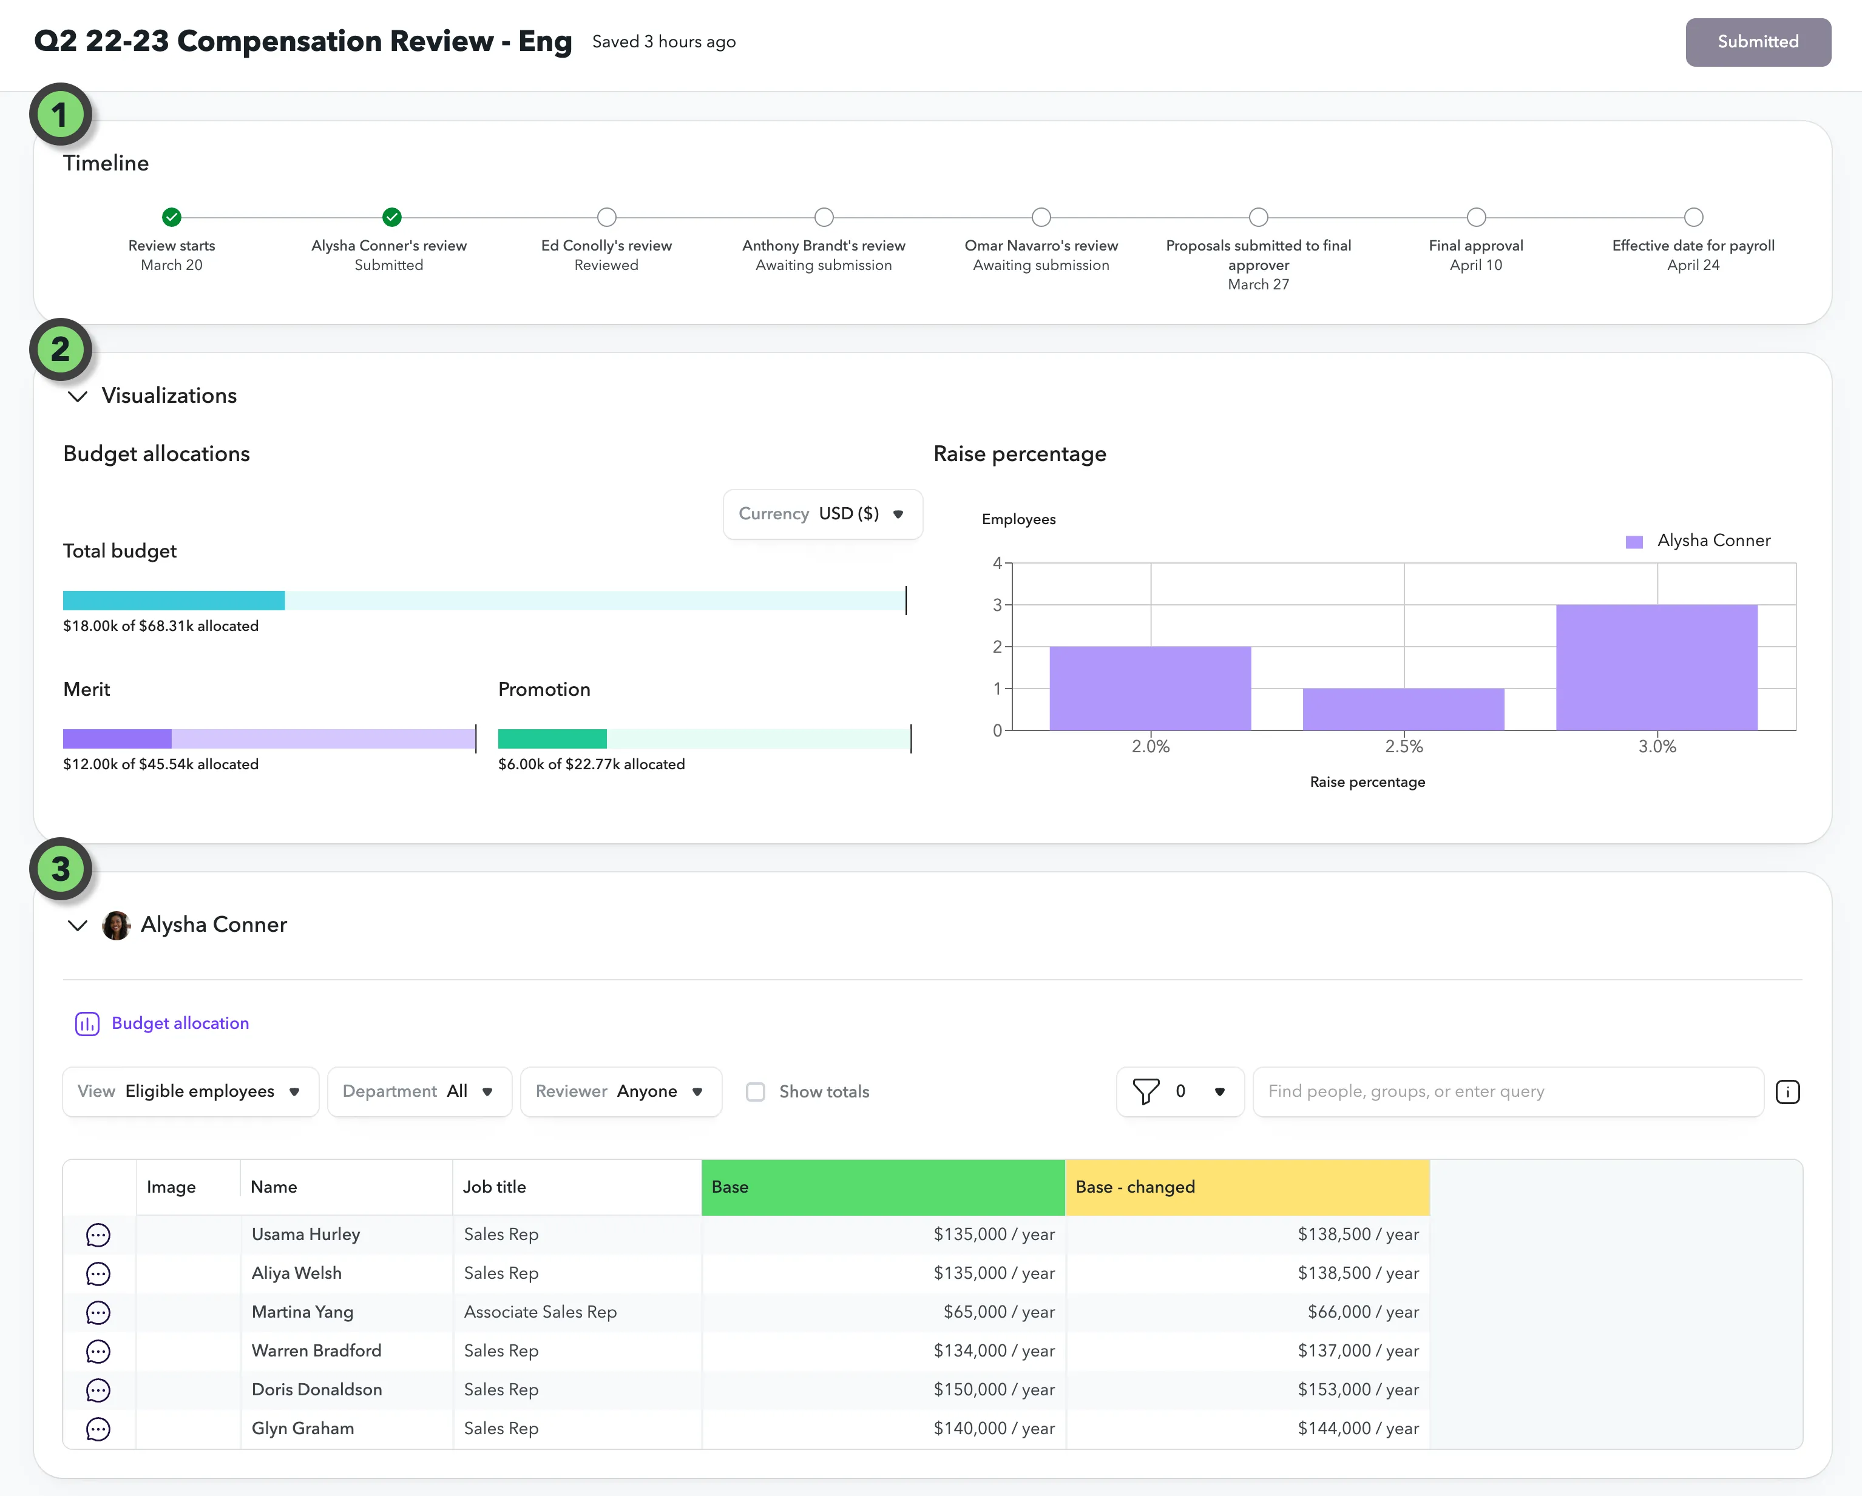Screen dimensions: 1862x1496
Task: Click the Total budget progress bar
Action: (x=484, y=601)
